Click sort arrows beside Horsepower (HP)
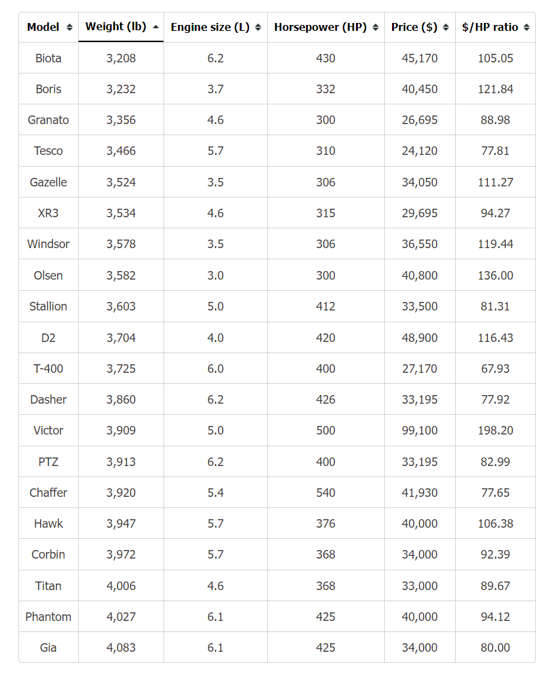Viewport: 547px width, 678px height. coord(375,28)
